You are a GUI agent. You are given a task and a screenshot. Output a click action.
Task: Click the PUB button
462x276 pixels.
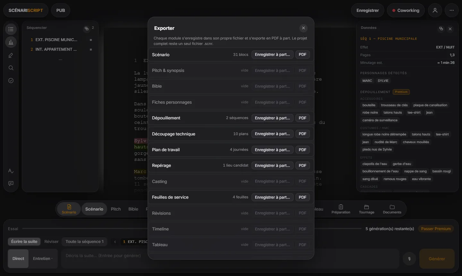61,10
